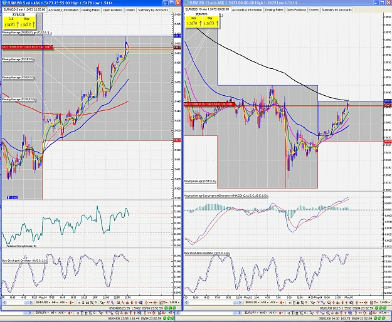The image size is (392, 322).
Task: Minimize the EUR/USD 15 min window
Action: (x=376, y=3)
